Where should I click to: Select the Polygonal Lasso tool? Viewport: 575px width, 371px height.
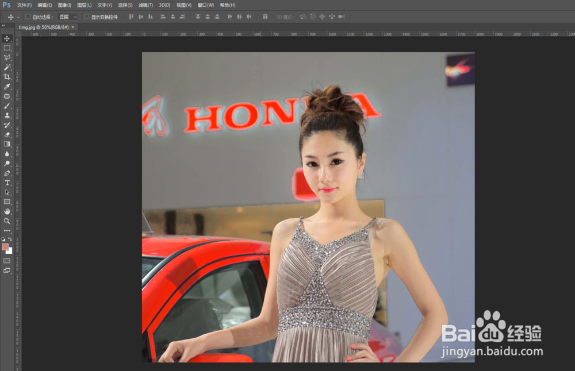[6, 57]
